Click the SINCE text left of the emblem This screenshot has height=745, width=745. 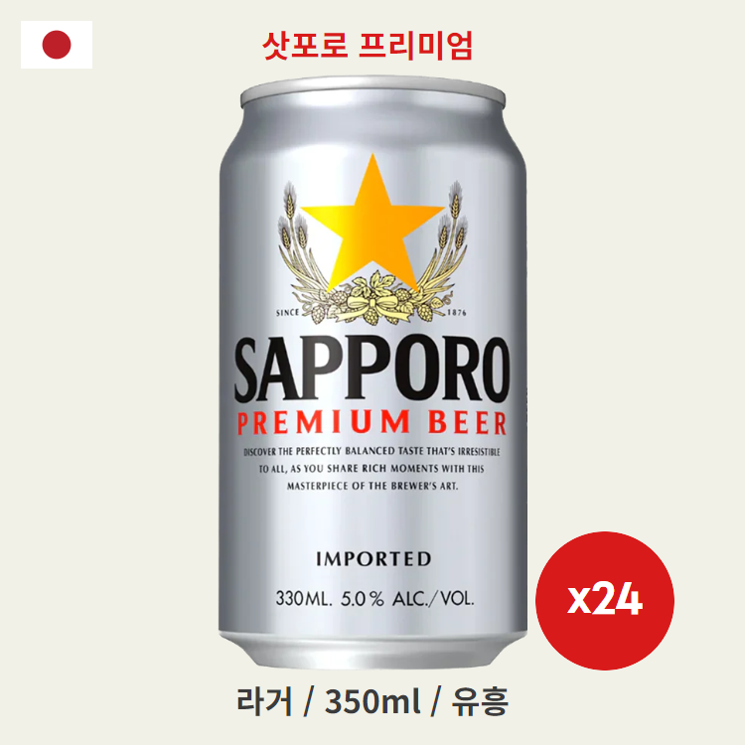pos(288,312)
